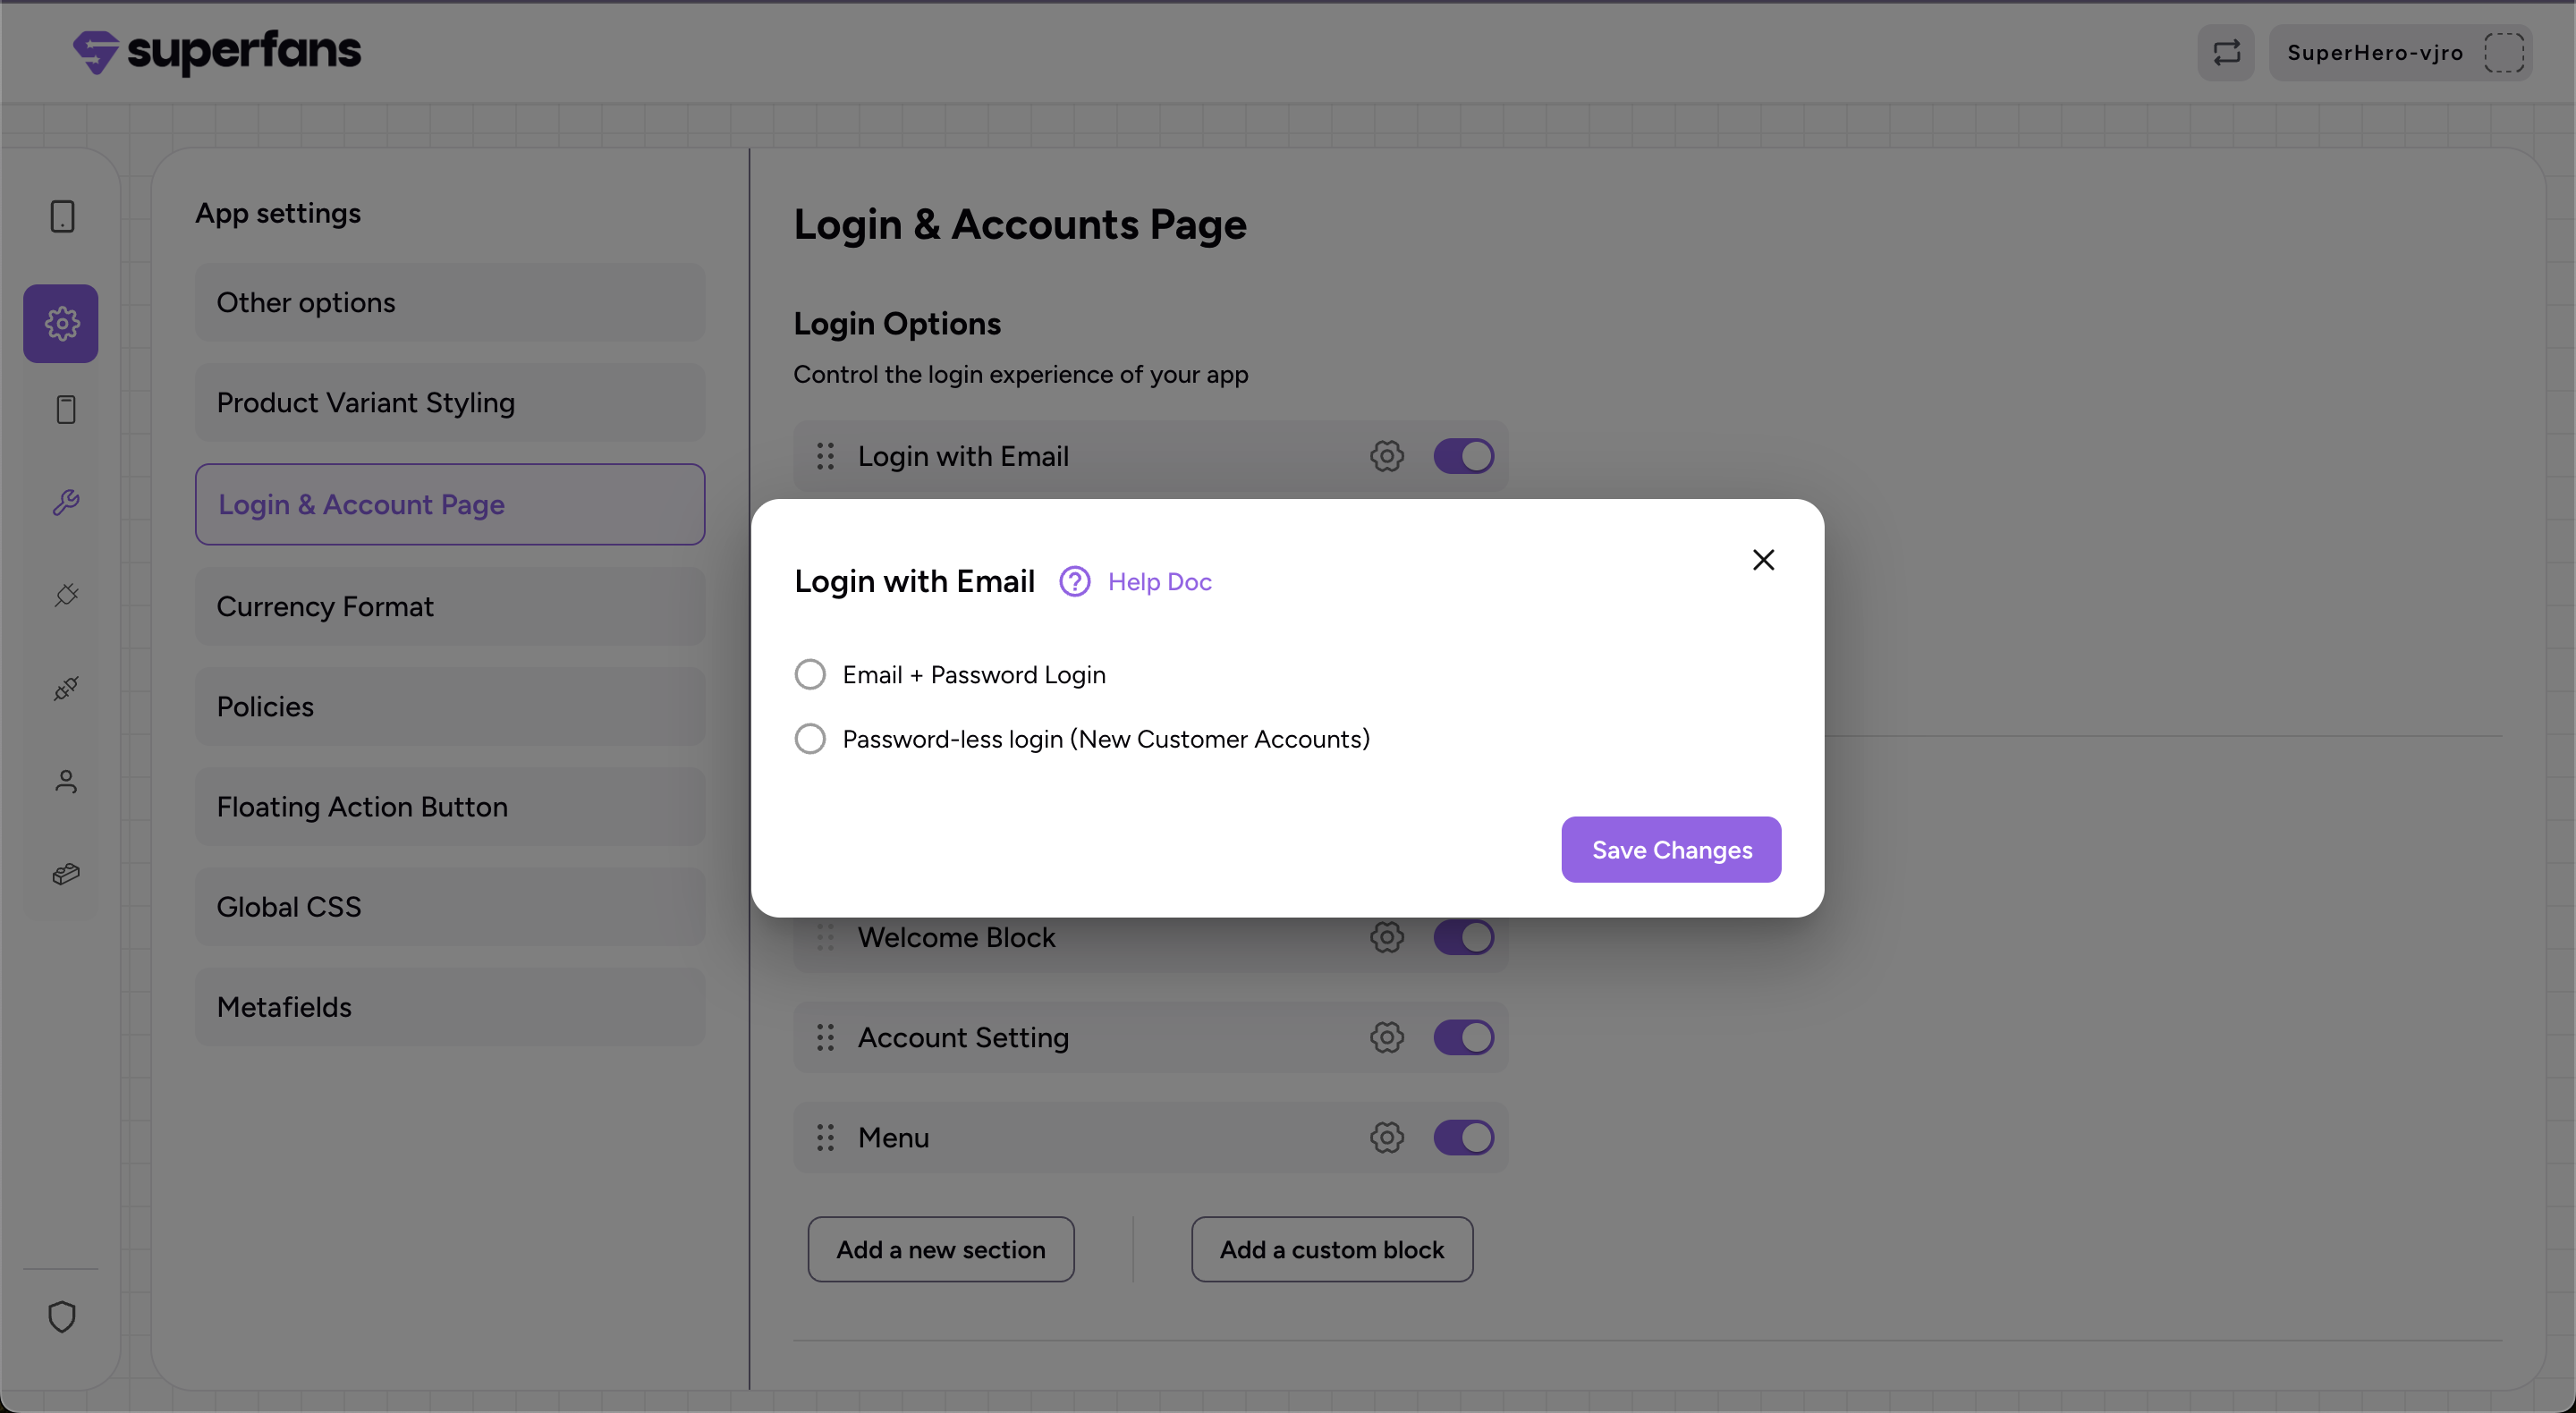Toggle the Account Setting switch off
Screen dimensions: 2576x1413
click(x=1463, y=1037)
